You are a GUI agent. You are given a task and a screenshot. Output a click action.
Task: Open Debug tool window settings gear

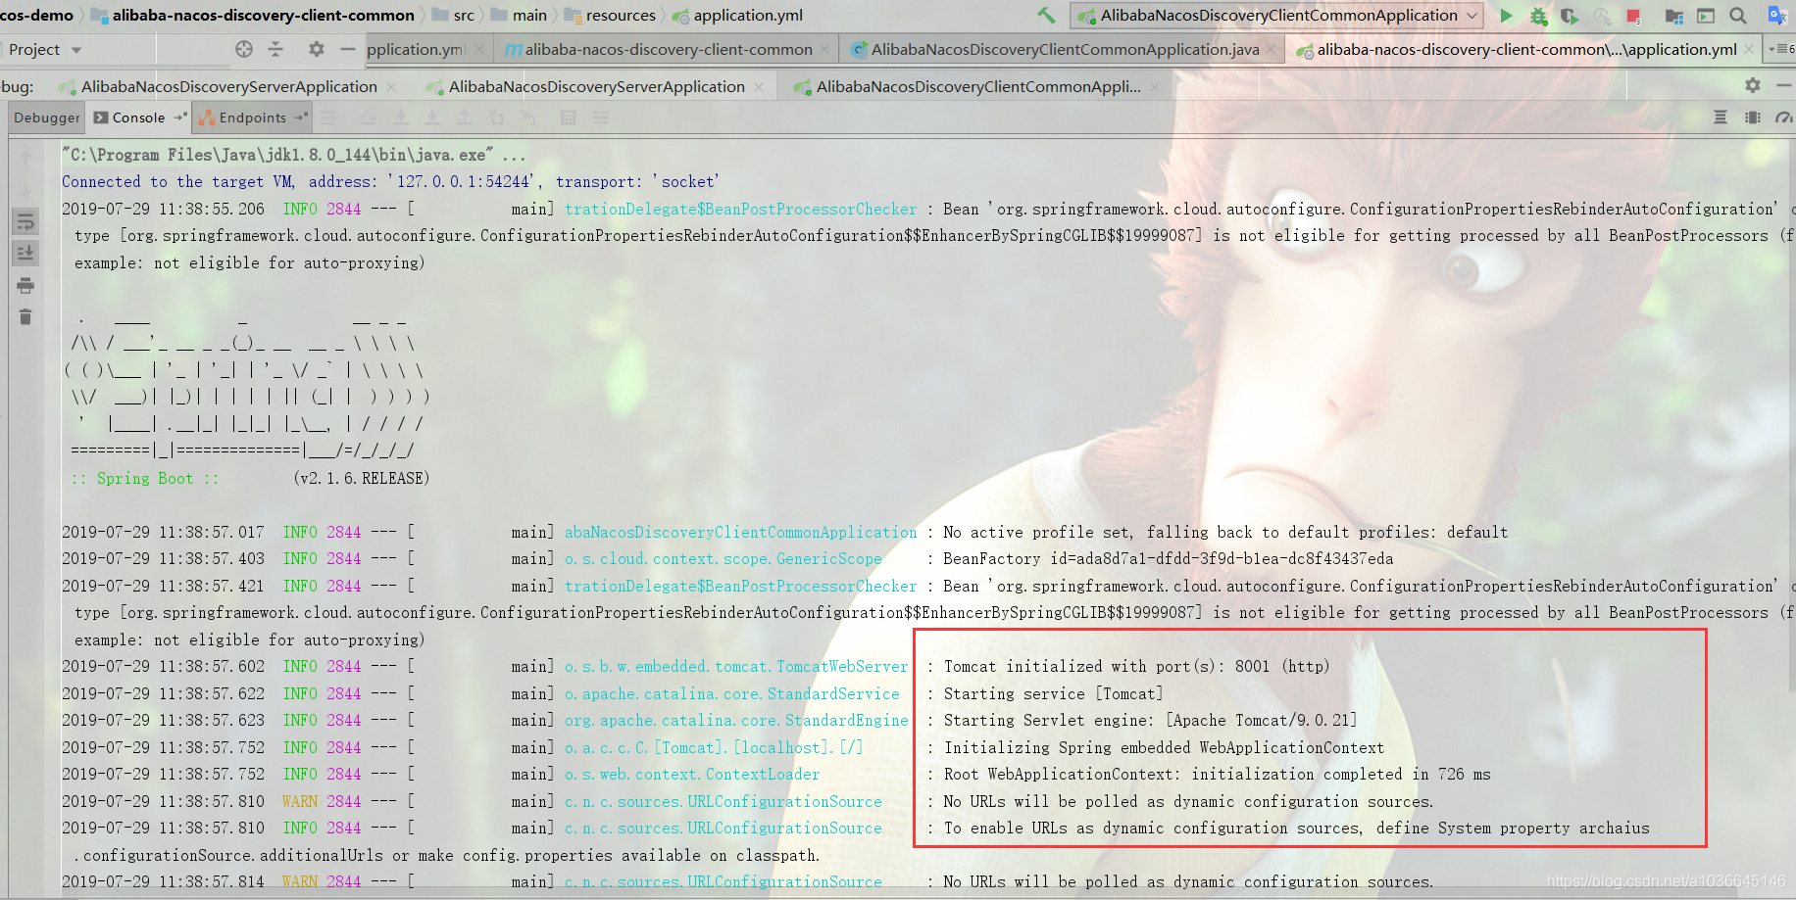coord(1753,86)
